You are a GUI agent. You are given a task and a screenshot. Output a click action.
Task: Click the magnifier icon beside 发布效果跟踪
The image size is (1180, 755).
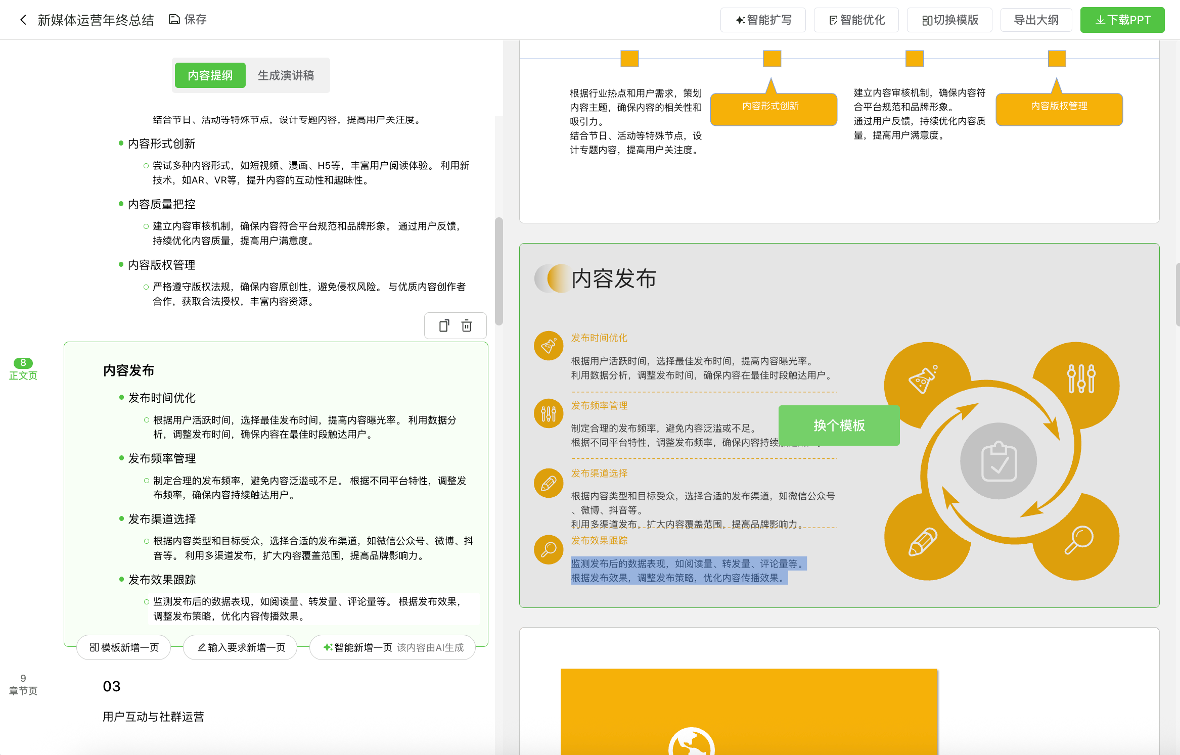tap(549, 549)
